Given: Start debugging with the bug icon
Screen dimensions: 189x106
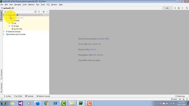Looking at the screenshot, I should click(x=179, y=8).
